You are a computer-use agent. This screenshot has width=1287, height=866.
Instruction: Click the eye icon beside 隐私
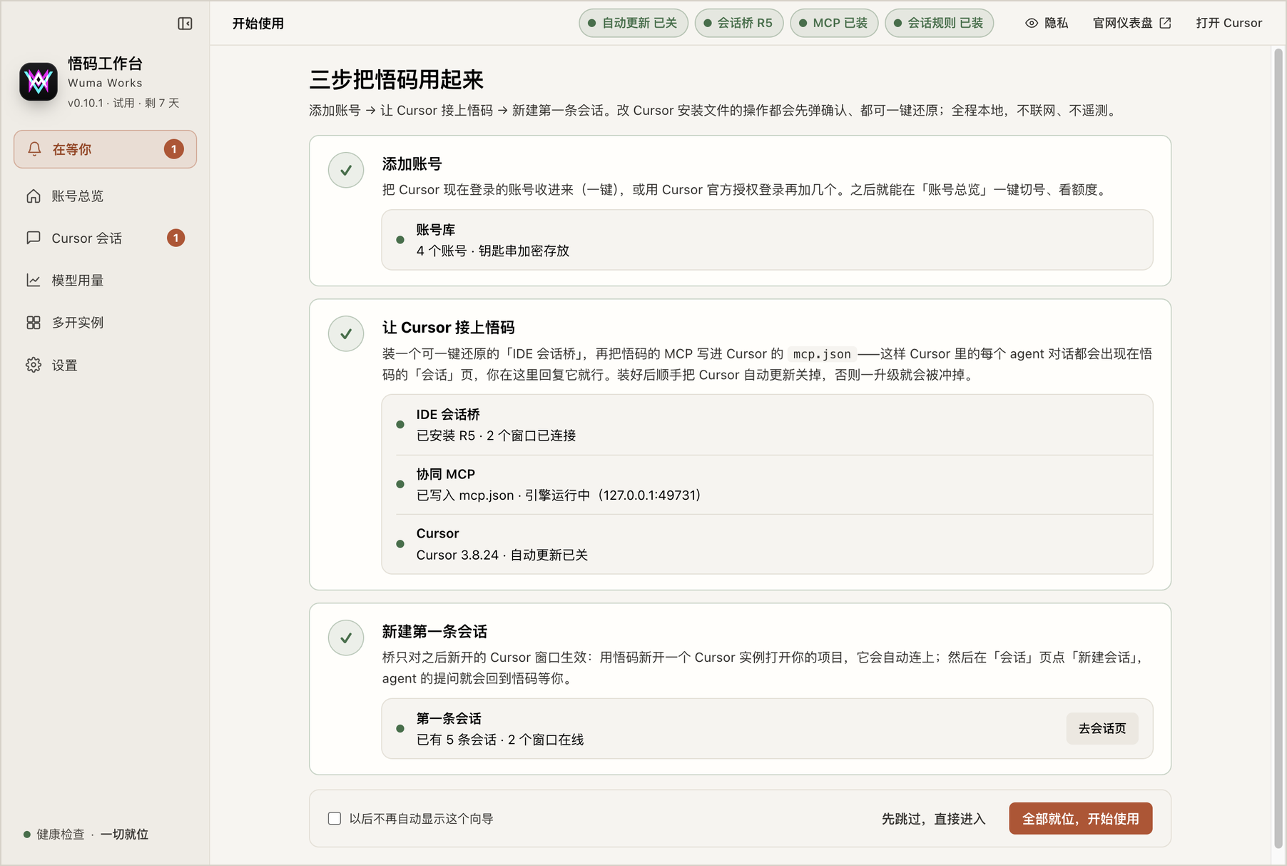(x=1032, y=23)
